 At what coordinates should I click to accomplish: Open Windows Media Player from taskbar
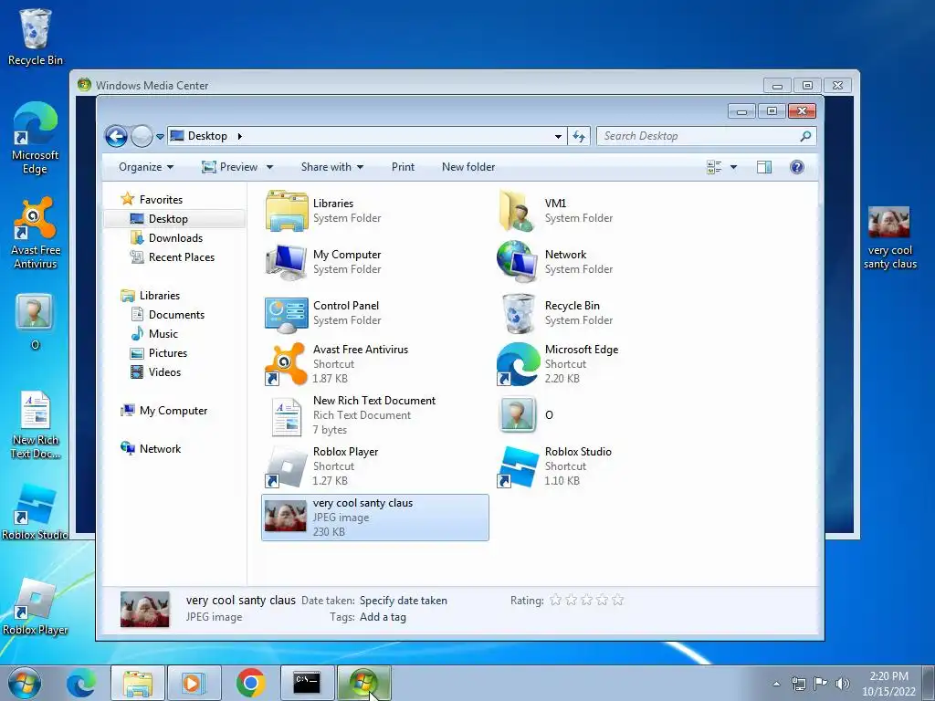pos(194,683)
